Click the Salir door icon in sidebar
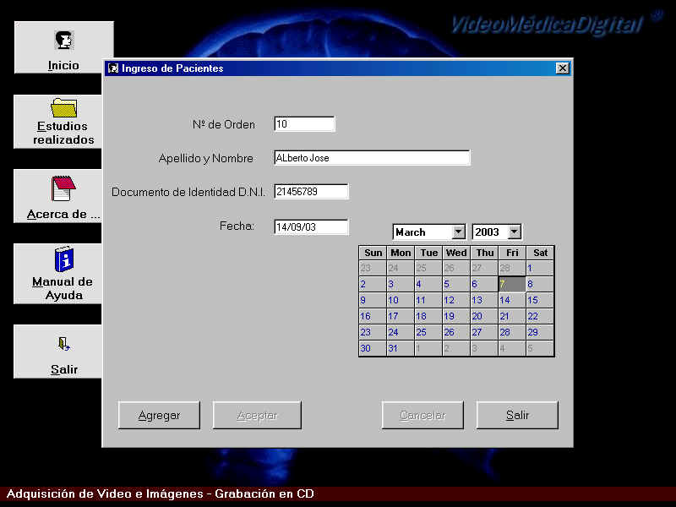Image resolution: width=676 pixels, height=507 pixels. [x=63, y=343]
